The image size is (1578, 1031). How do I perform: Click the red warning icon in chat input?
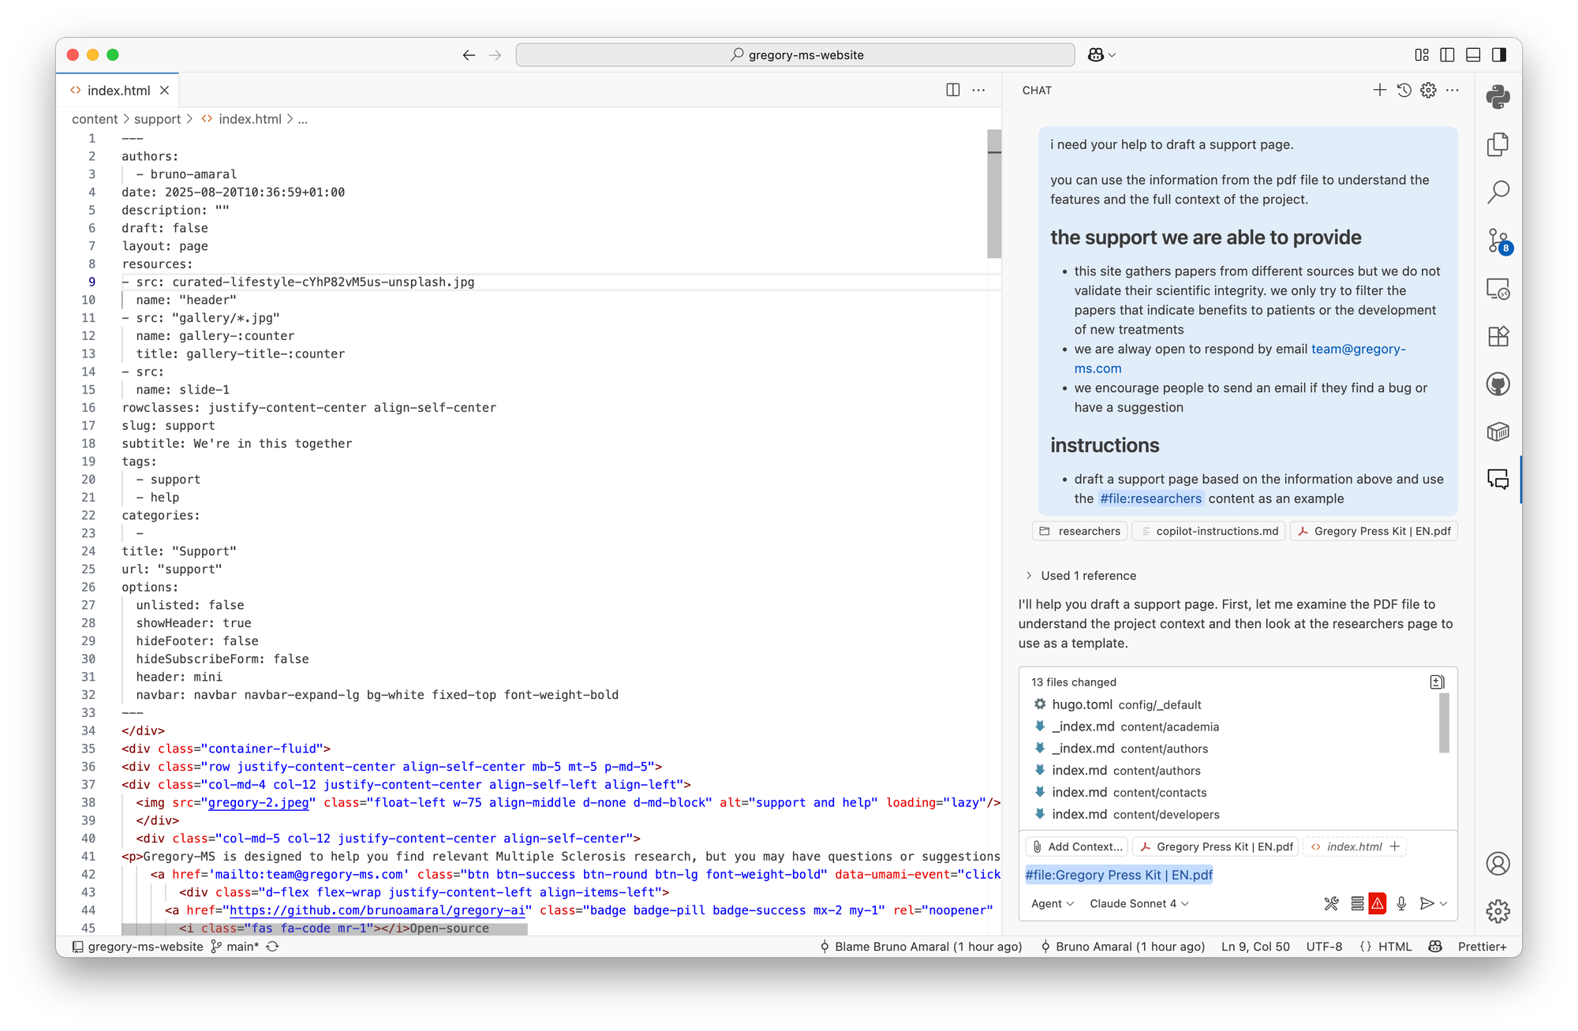tap(1378, 904)
